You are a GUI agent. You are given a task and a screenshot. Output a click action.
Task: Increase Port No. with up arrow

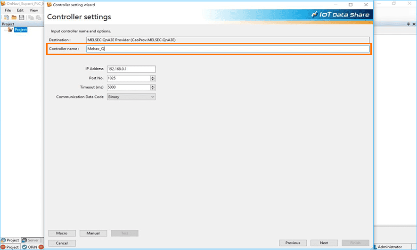click(x=153, y=77)
